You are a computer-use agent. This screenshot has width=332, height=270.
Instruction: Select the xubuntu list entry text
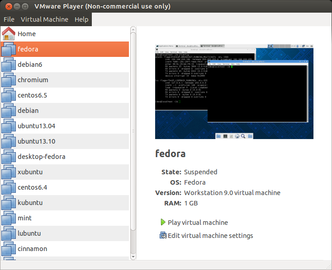pyautogui.click(x=30, y=172)
